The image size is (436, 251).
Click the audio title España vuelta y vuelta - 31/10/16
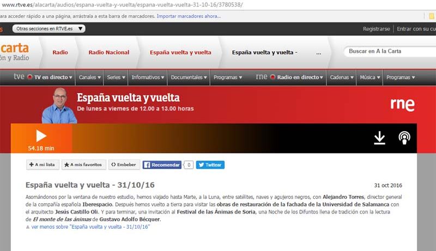(x=90, y=185)
